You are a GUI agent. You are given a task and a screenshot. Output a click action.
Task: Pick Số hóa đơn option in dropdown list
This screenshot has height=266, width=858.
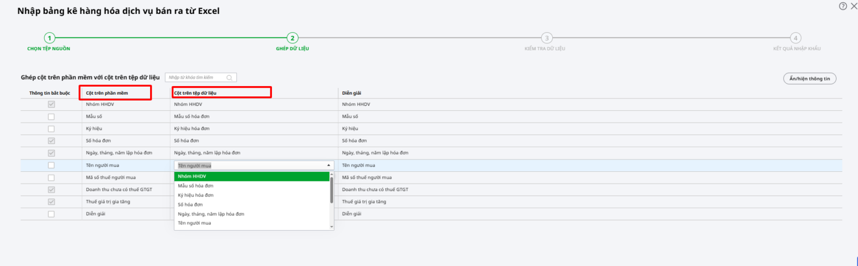190,204
